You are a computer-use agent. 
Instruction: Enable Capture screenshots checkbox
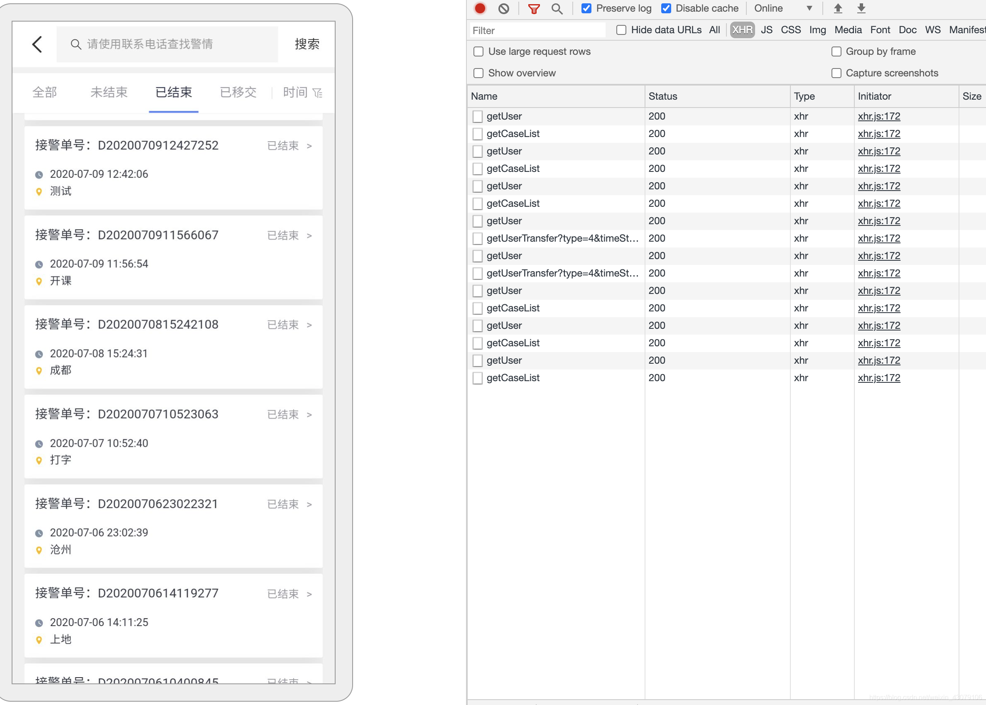click(836, 73)
